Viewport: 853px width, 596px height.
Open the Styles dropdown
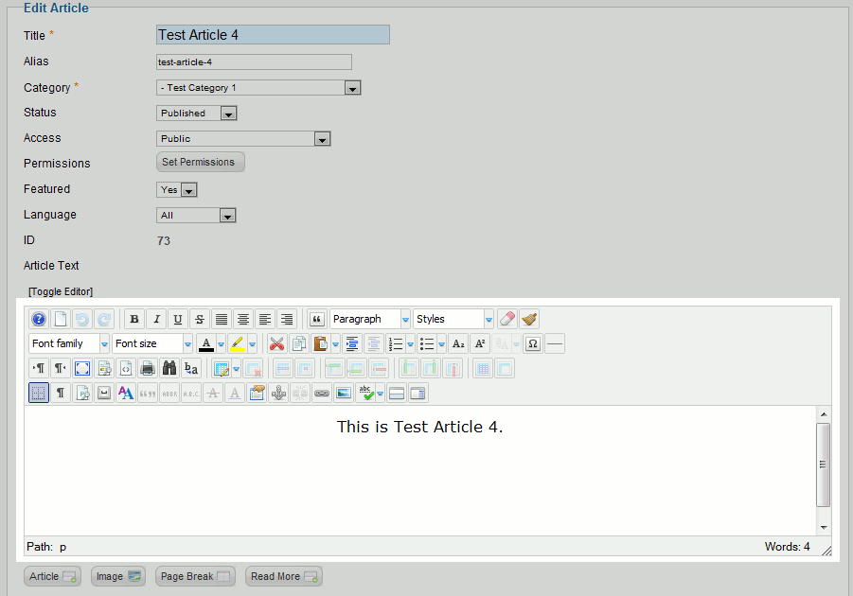point(453,319)
